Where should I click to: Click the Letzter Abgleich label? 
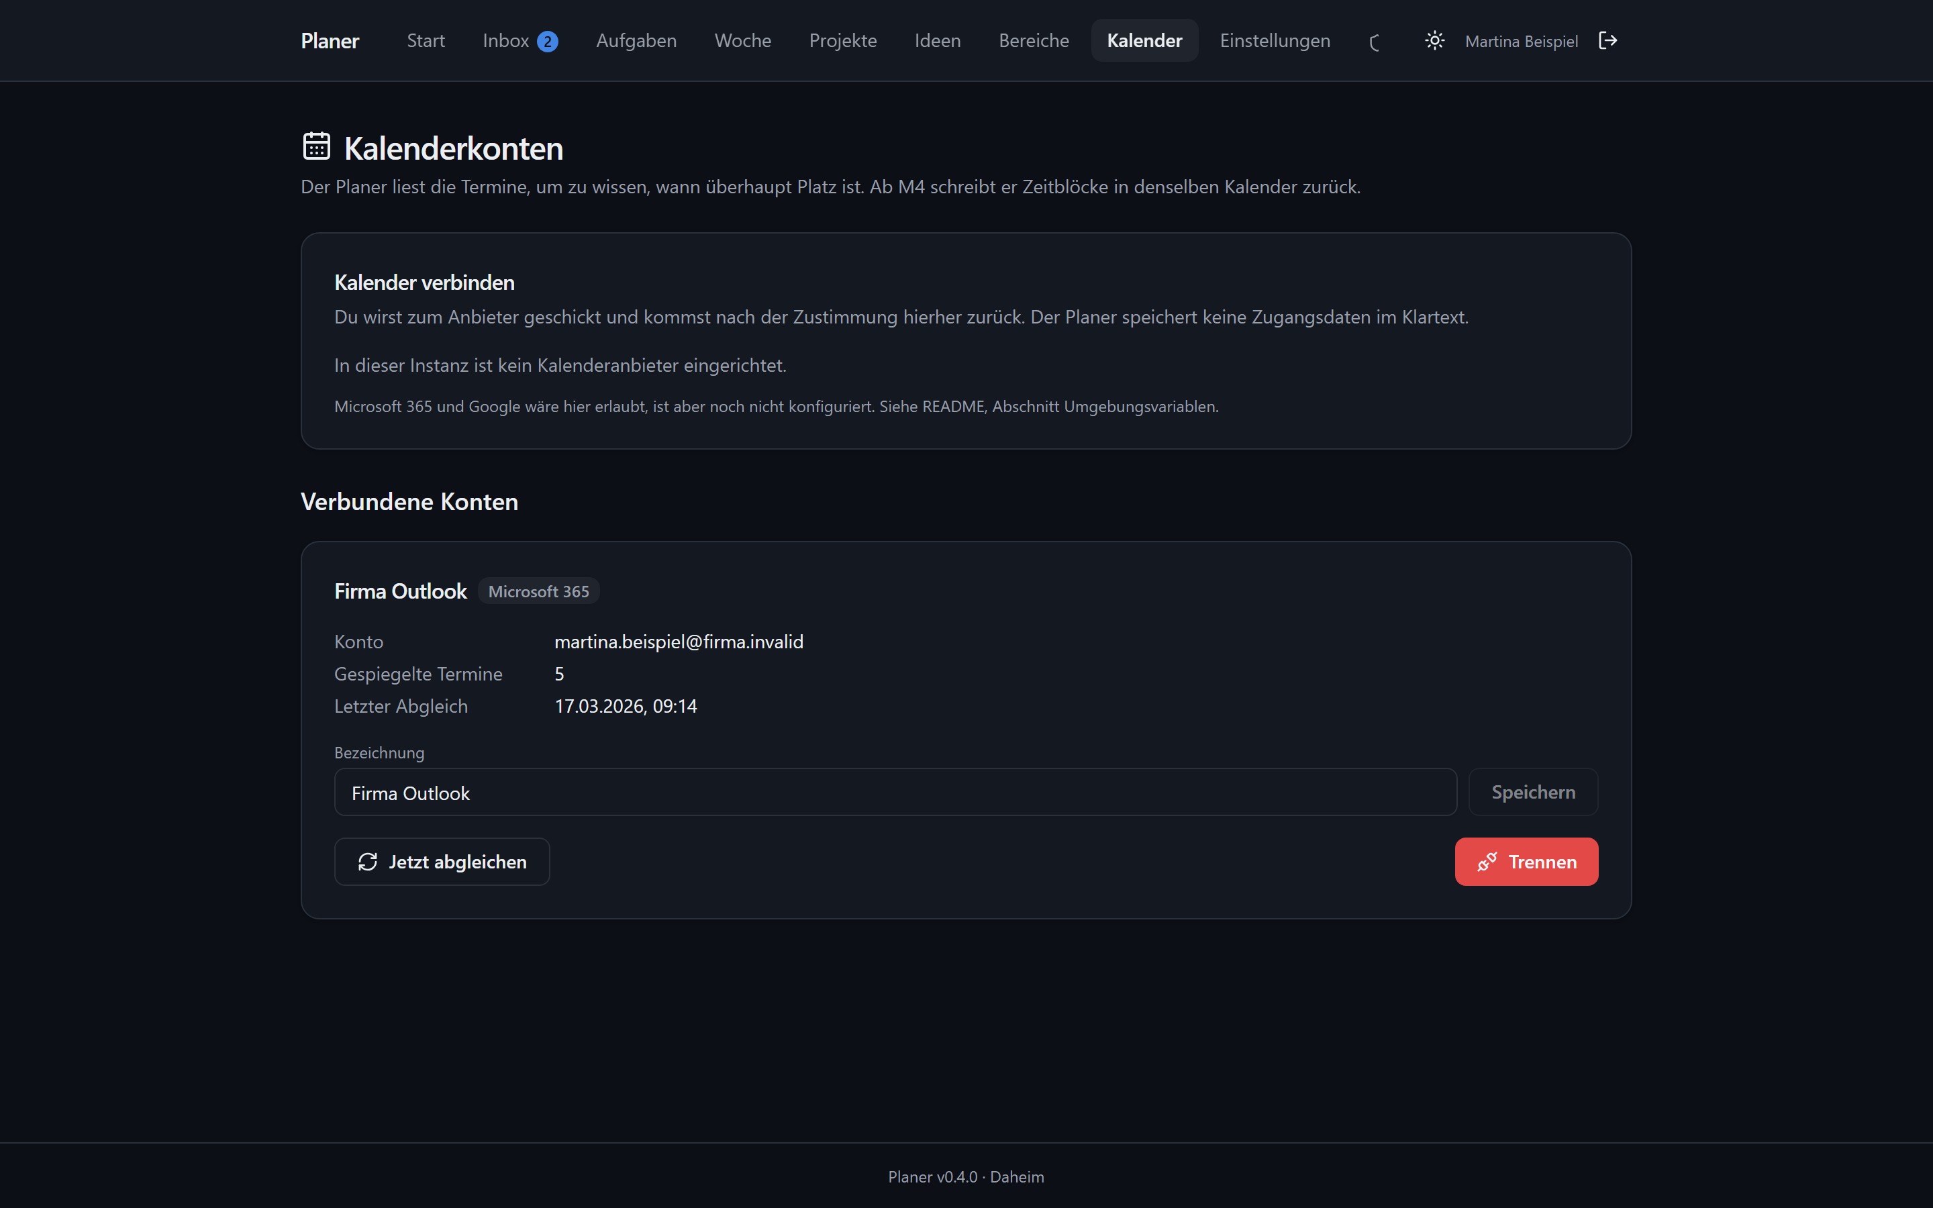pyautogui.click(x=401, y=706)
